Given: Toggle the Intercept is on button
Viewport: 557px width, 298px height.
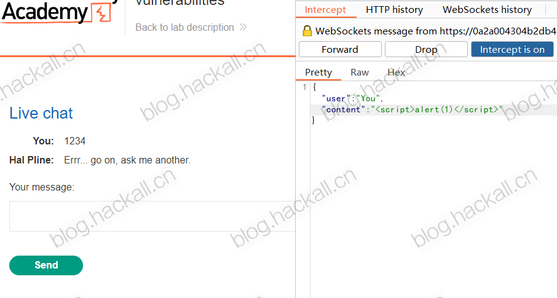Looking at the screenshot, I should 512,49.
